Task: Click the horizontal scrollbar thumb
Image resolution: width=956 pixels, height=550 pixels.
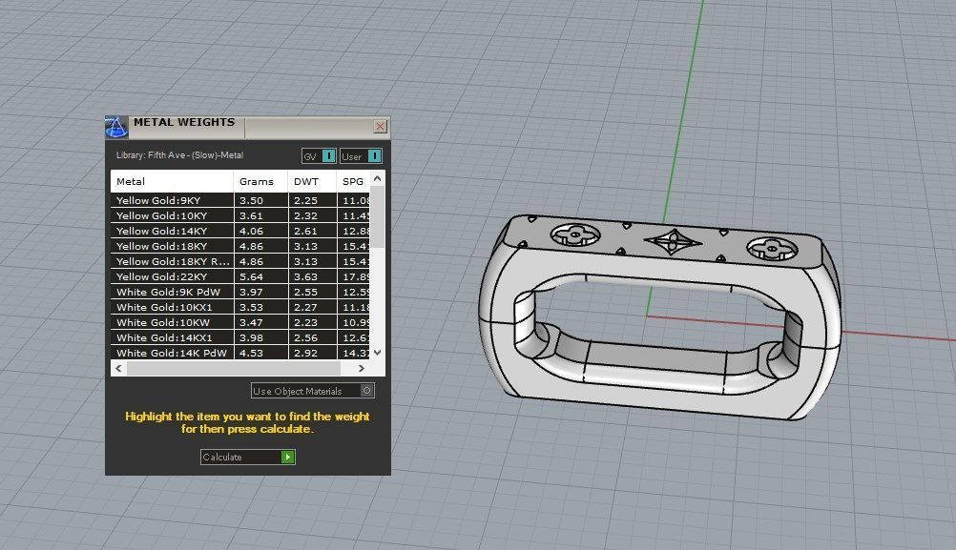Action: click(x=234, y=369)
